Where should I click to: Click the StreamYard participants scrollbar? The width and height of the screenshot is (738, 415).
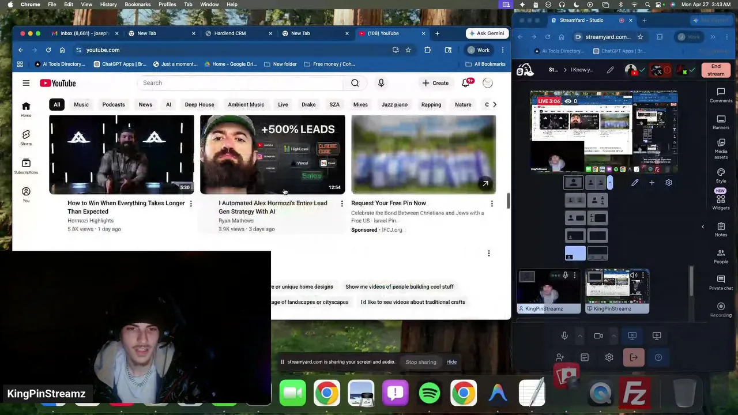coord(691,281)
